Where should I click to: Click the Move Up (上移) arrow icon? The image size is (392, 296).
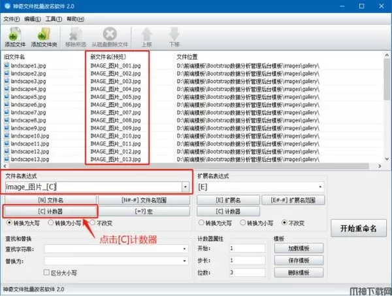pyautogui.click(x=147, y=34)
